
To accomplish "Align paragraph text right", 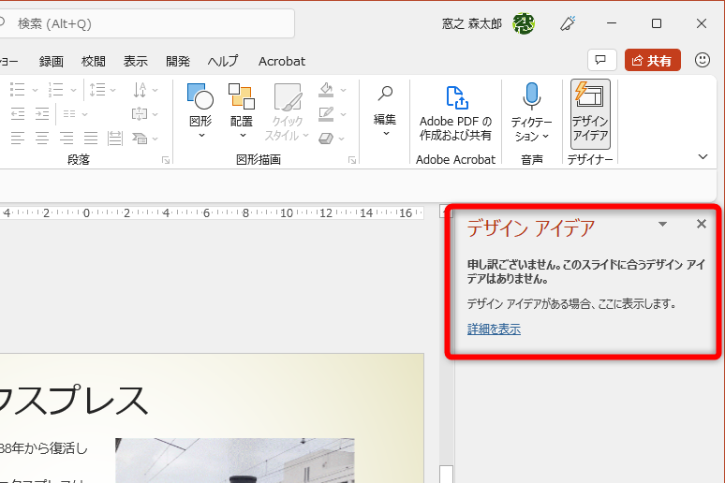I will pos(67,138).
